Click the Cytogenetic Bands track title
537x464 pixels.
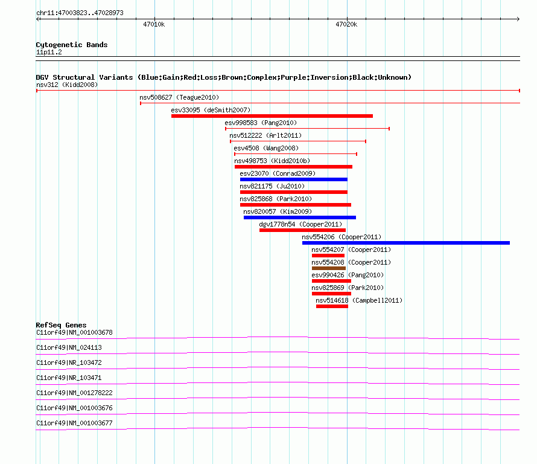[72, 45]
